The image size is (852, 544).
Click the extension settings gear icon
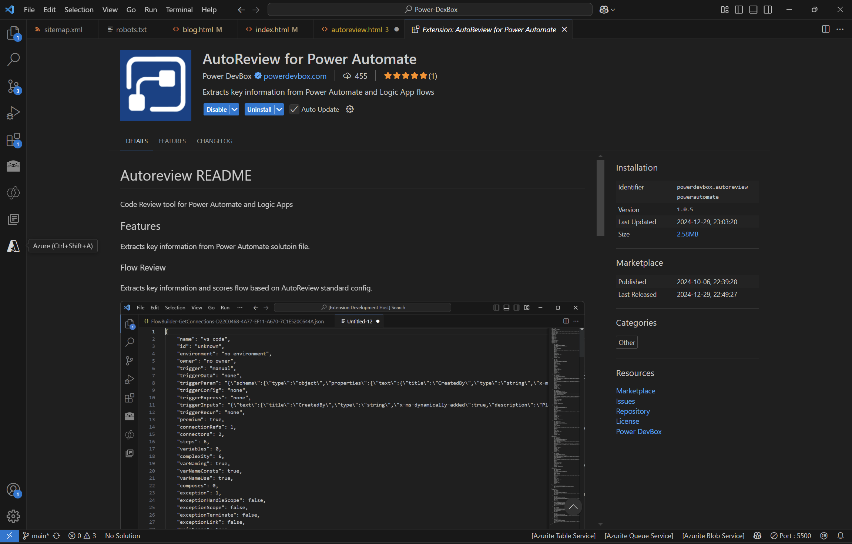(x=349, y=109)
